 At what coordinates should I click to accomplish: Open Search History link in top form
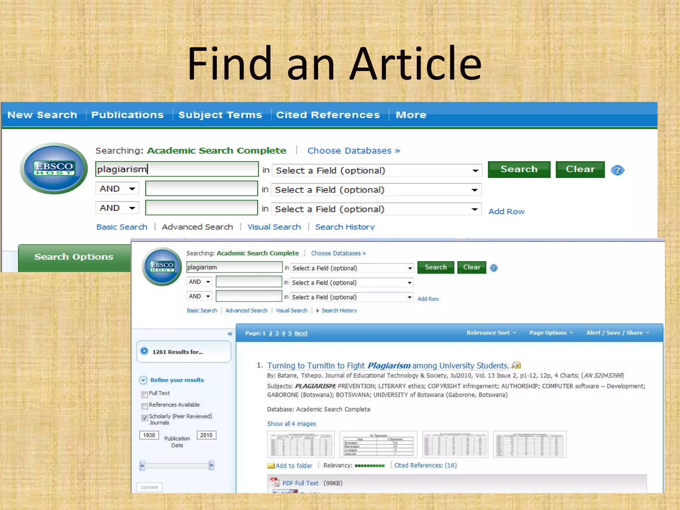coord(345,227)
